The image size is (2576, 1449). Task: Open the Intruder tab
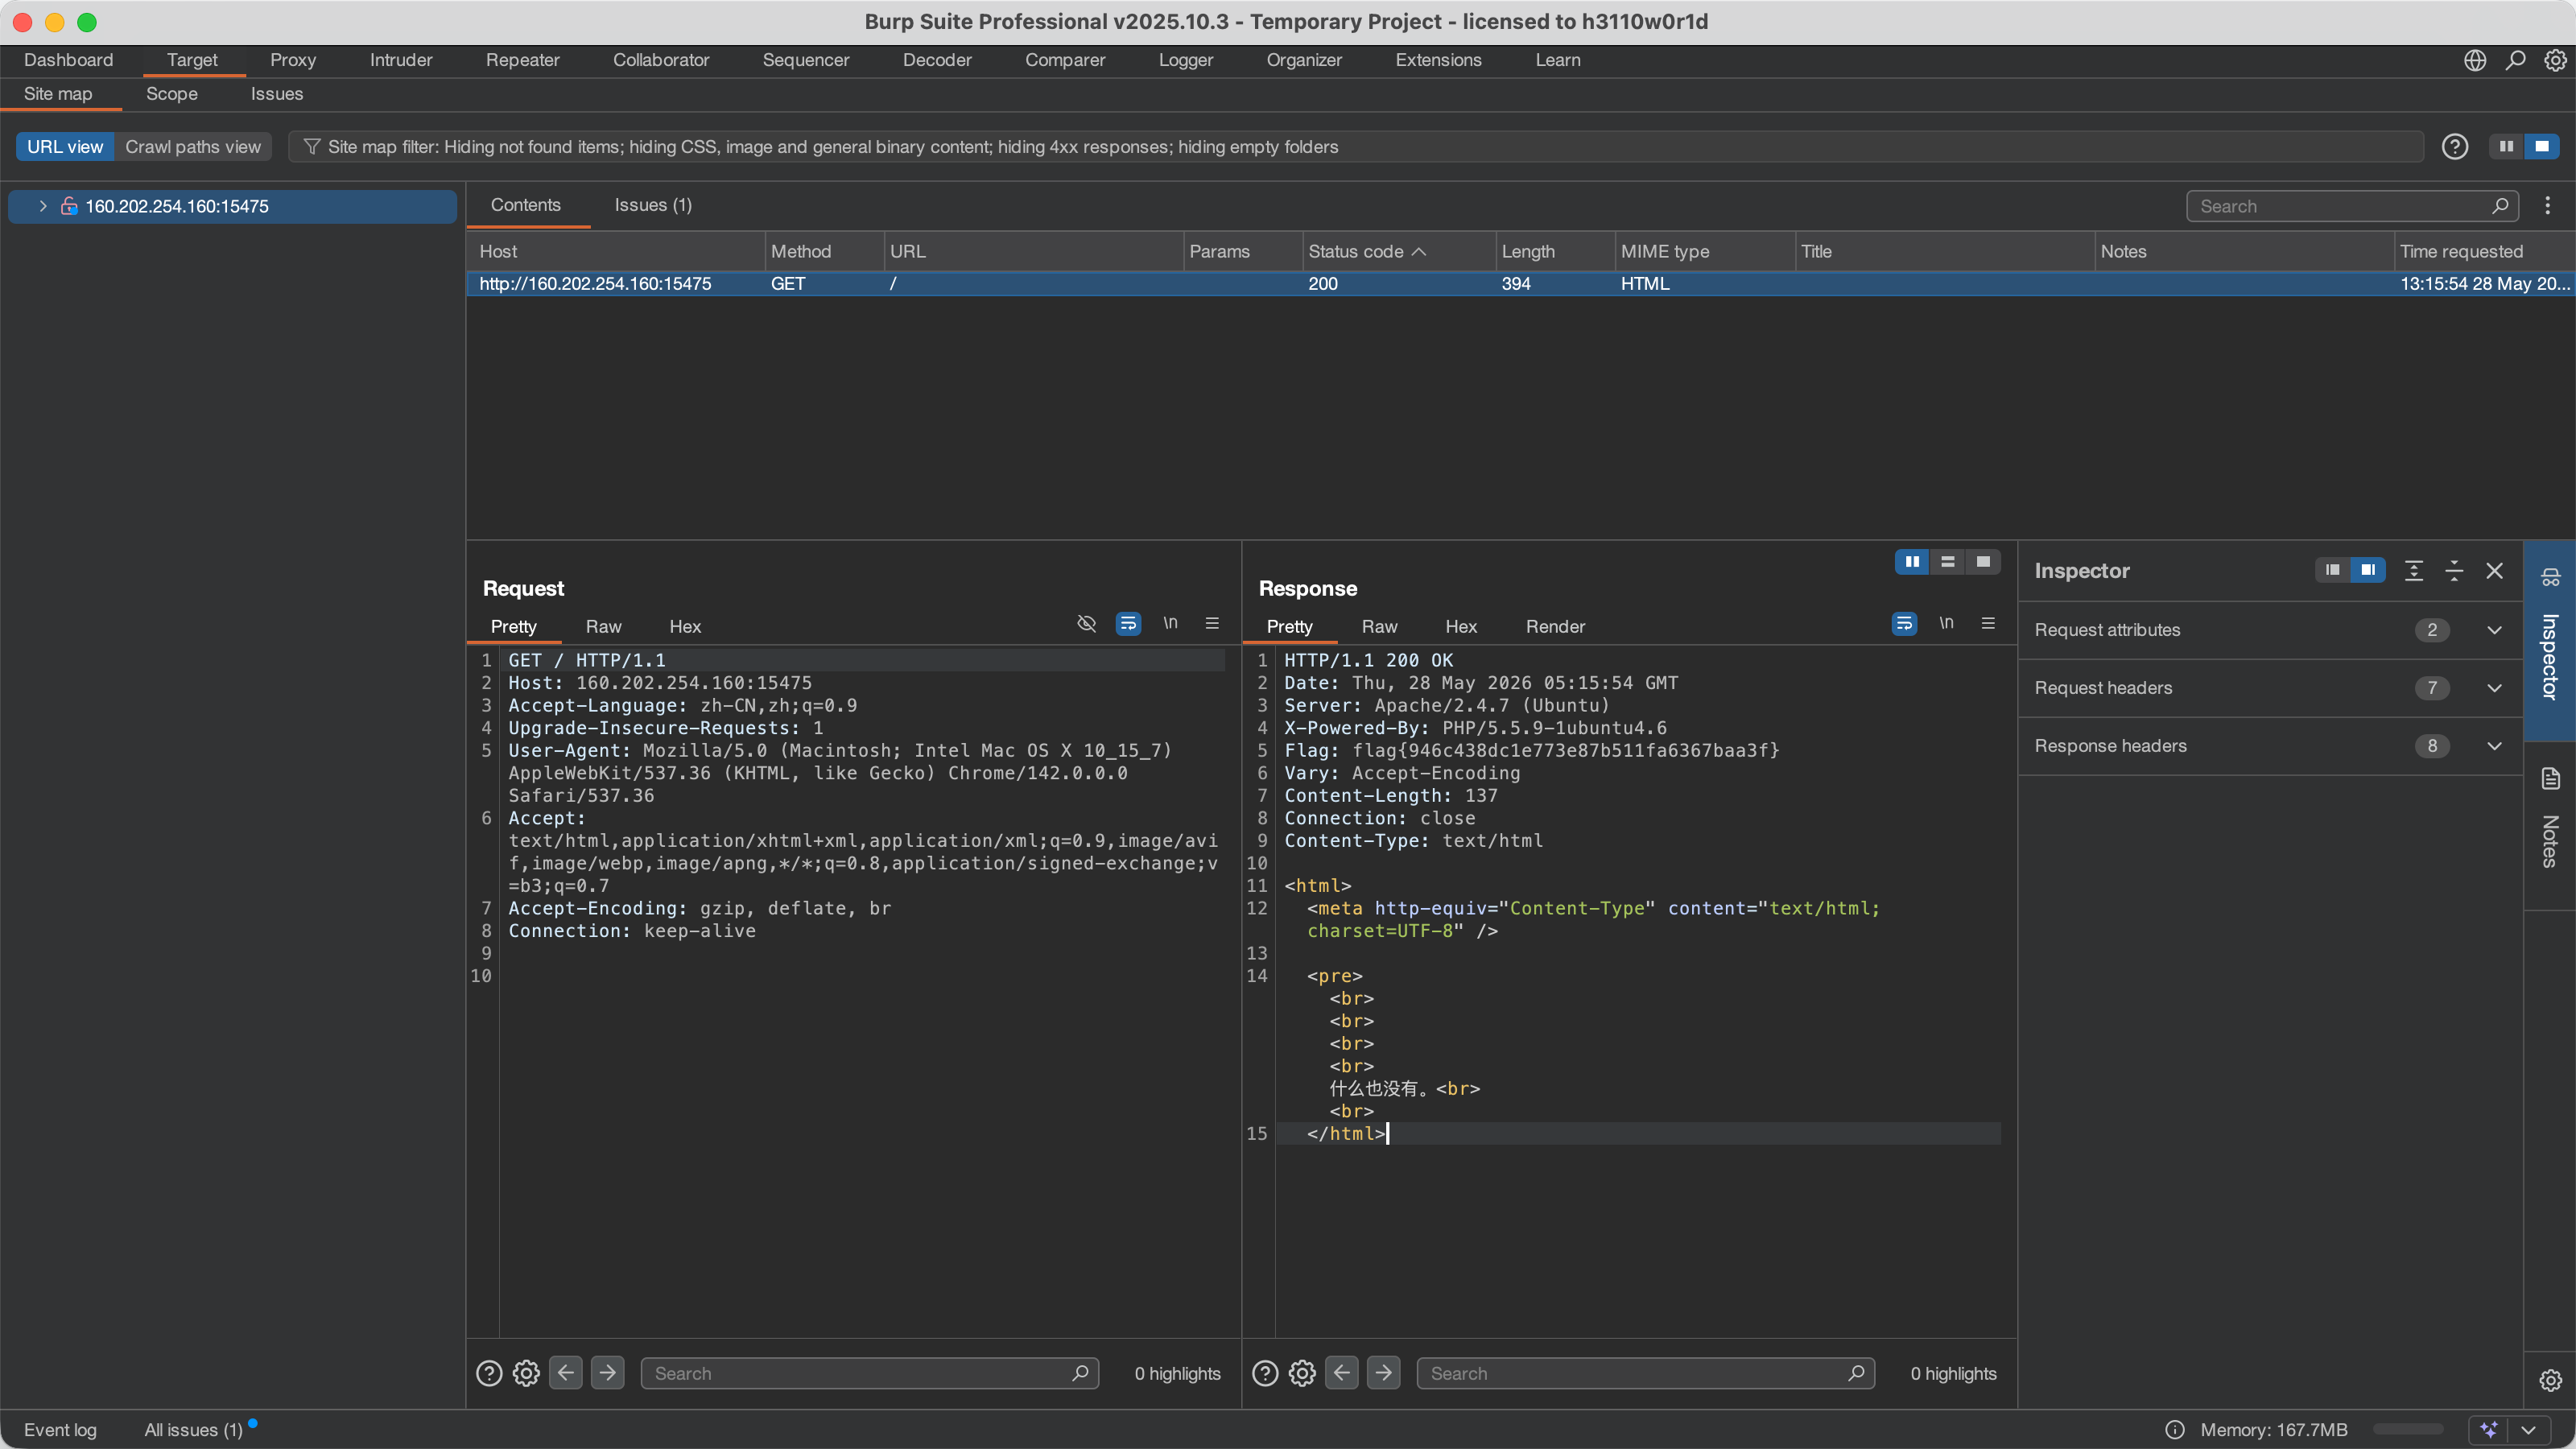[401, 60]
